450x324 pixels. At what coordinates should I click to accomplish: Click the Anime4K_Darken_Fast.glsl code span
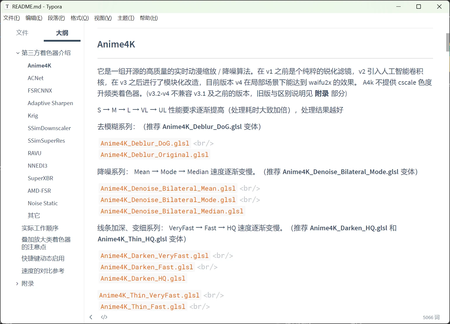[x=147, y=267]
